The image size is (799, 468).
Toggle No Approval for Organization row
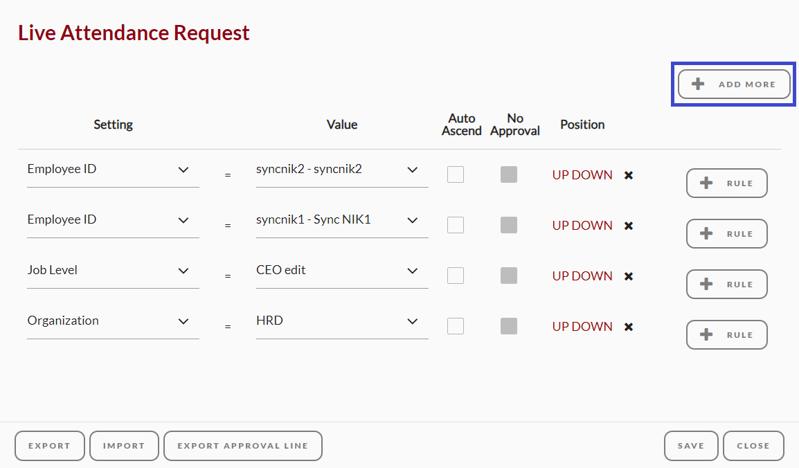coord(508,326)
